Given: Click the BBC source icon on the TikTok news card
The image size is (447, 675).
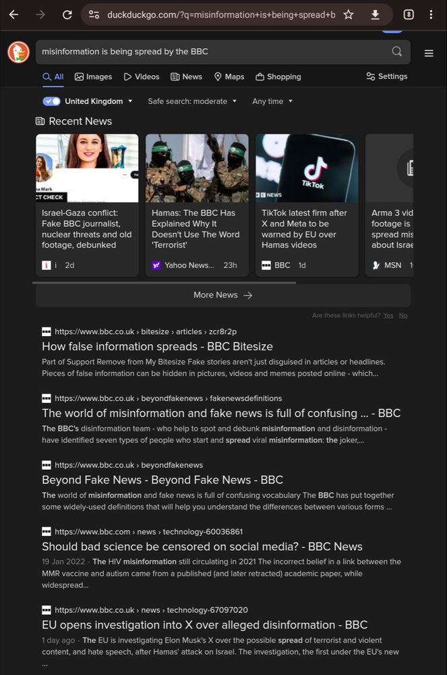Looking at the screenshot, I should pos(266,265).
